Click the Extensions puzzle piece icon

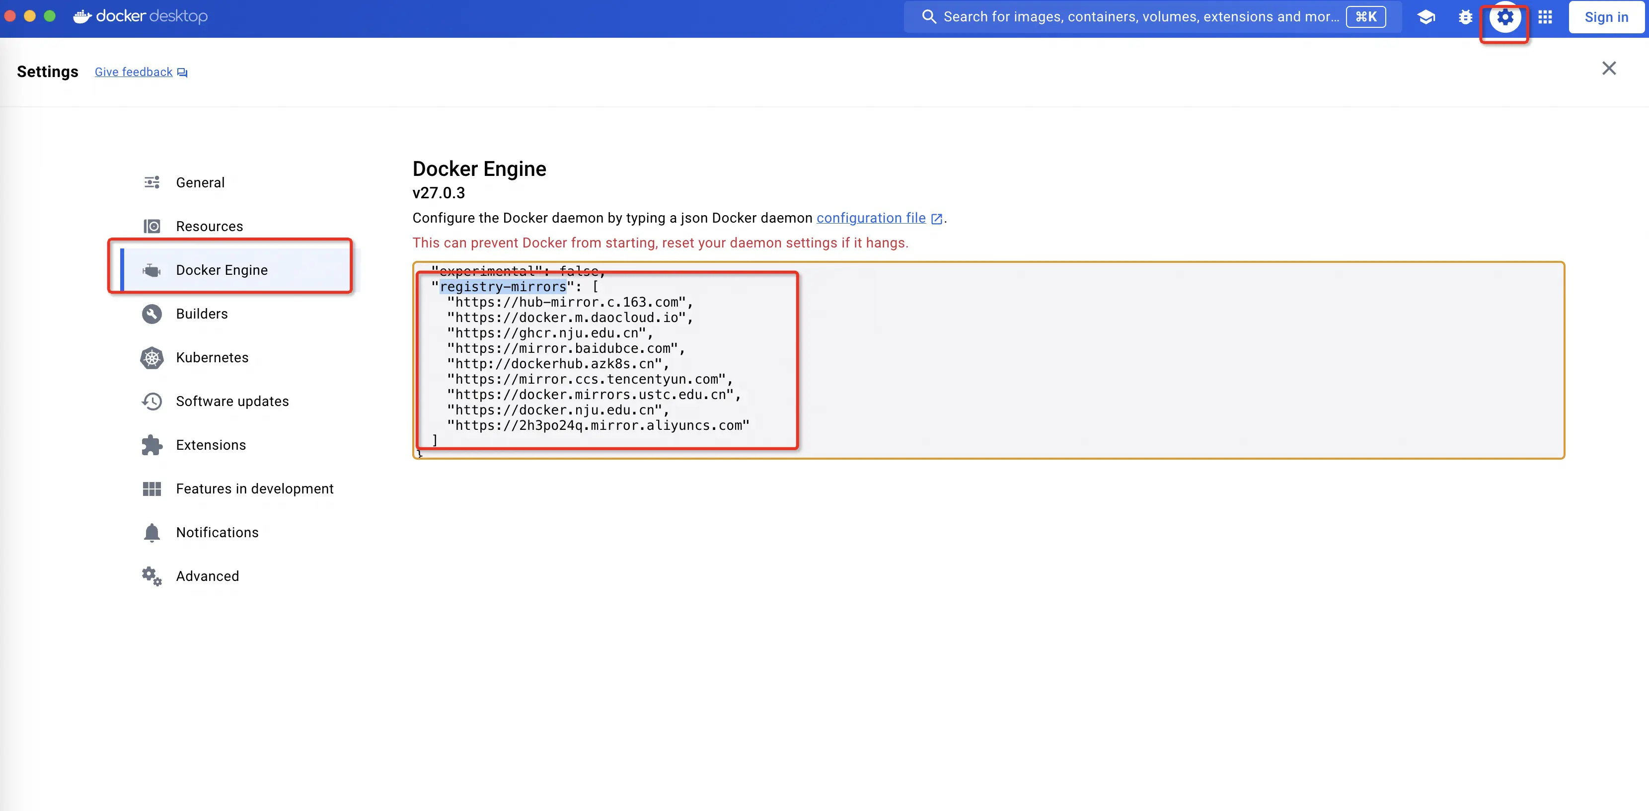point(151,445)
